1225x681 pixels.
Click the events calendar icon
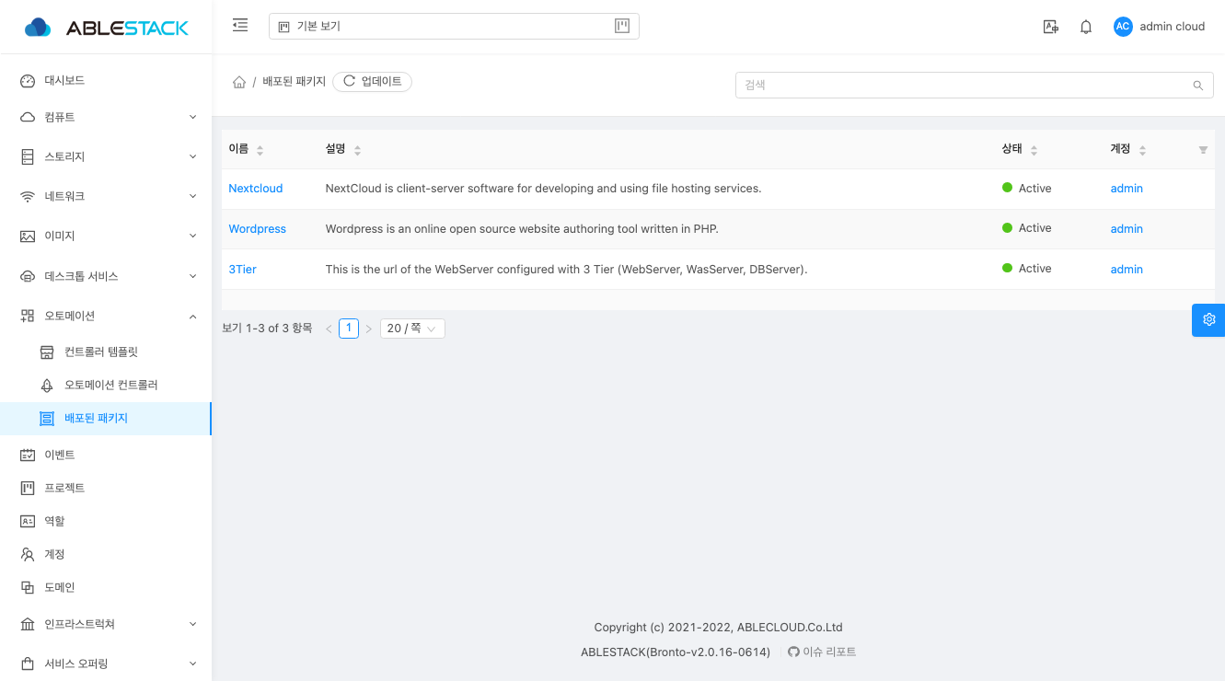(x=28, y=455)
